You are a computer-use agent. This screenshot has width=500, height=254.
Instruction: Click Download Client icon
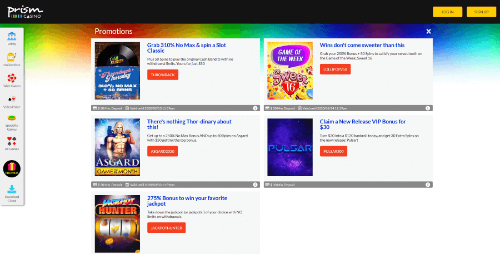12,193
